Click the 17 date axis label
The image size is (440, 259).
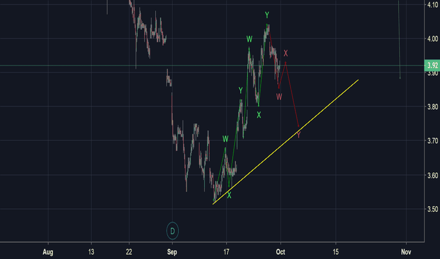pos(226,252)
